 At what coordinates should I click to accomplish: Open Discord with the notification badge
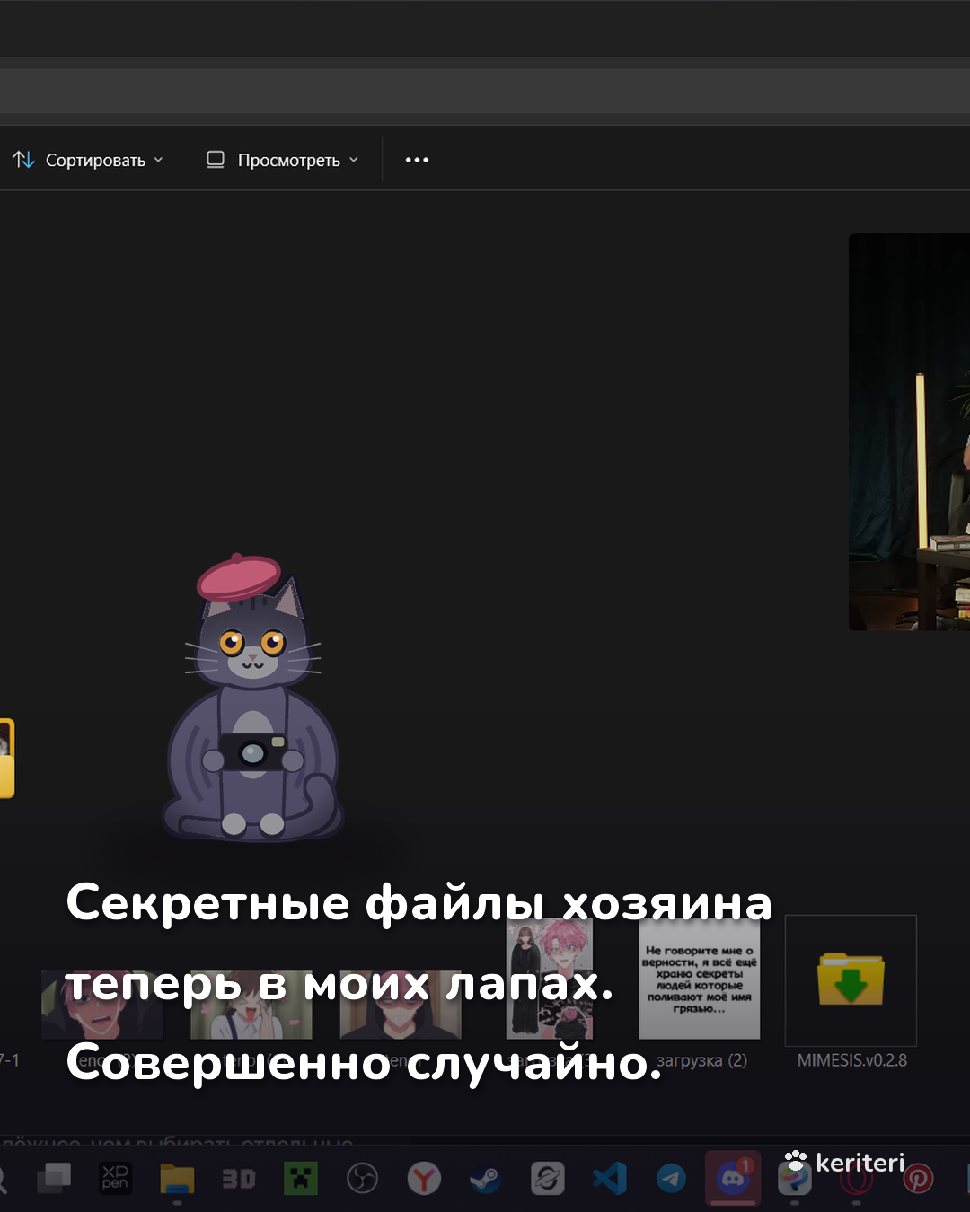tap(733, 1178)
